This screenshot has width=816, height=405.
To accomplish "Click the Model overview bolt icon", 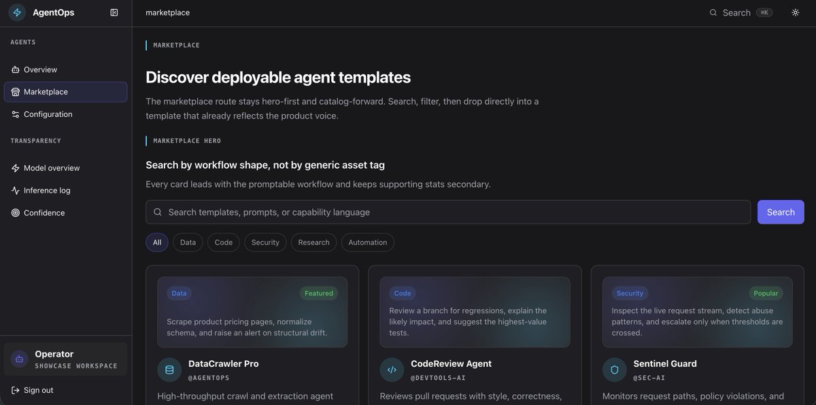I will 16,168.
